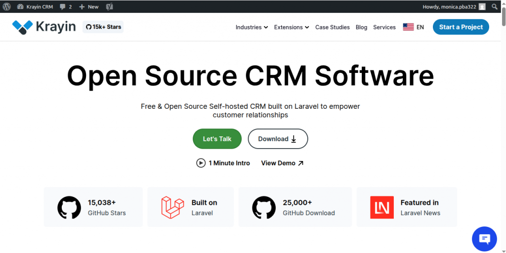Click the GitHub icon beside 15,038+ Stars
The height and width of the screenshot is (253, 506).
click(69, 207)
